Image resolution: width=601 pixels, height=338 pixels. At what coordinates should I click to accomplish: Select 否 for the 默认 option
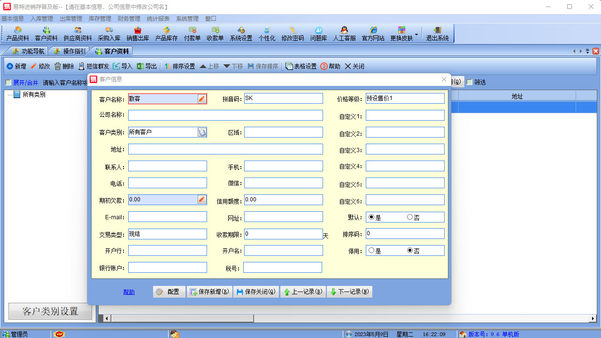click(x=410, y=217)
